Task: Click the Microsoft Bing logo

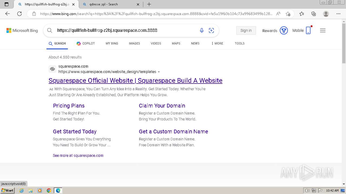Action: pos(22,30)
